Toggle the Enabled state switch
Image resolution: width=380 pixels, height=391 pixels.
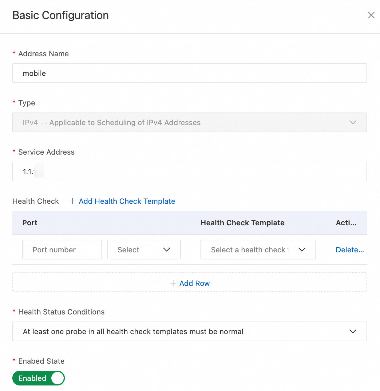click(x=38, y=378)
